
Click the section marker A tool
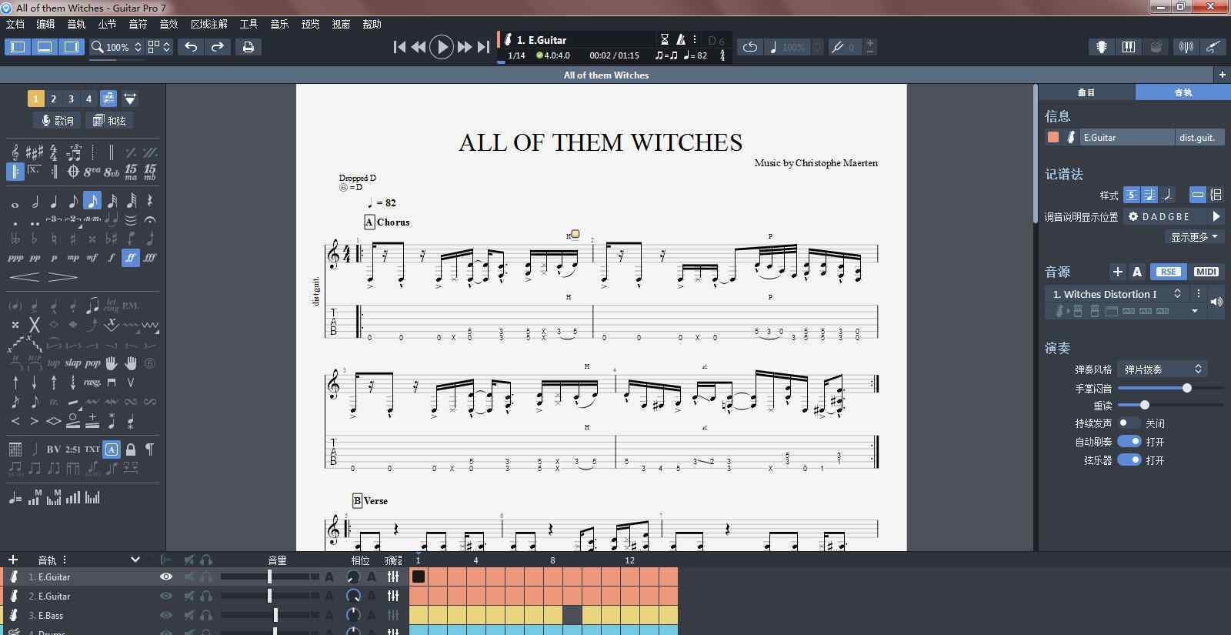pyautogui.click(x=112, y=449)
